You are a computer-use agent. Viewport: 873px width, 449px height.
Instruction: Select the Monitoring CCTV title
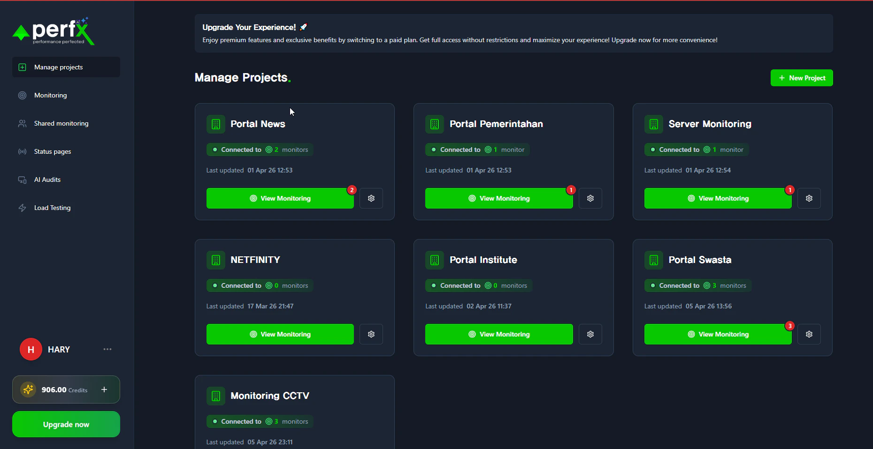(x=270, y=396)
